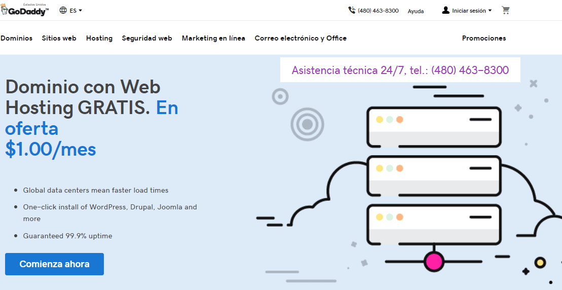Click Global data centers bullet text
The image size is (562, 290).
coord(96,190)
